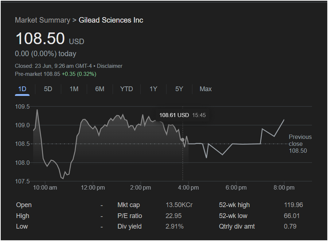
Task: Click the 0.79 quarterly dividend value
Action: click(290, 226)
